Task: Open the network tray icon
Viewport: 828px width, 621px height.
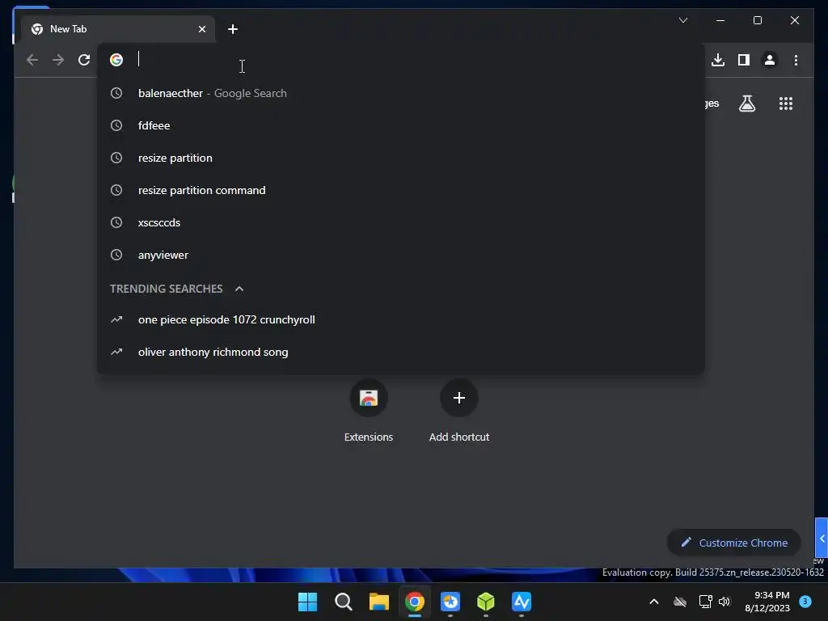Action: pyautogui.click(x=705, y=602)
